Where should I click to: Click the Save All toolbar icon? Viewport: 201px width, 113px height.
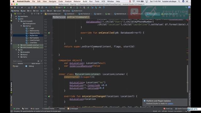(x=15, y=8)
